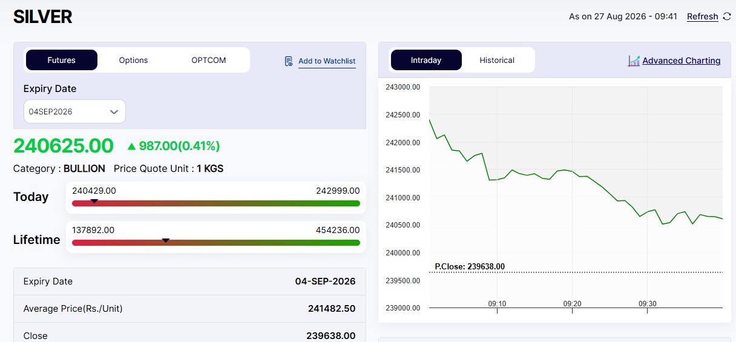Click Lifetime low value 137892.00
736x342 pixels.
[x=93, y=230]
